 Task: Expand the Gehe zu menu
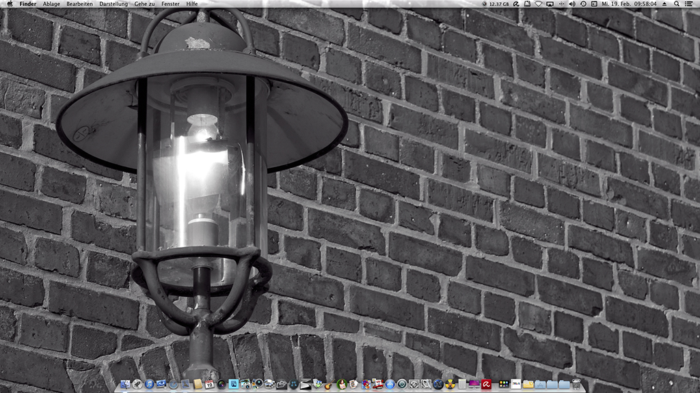(x=144, y=4)
